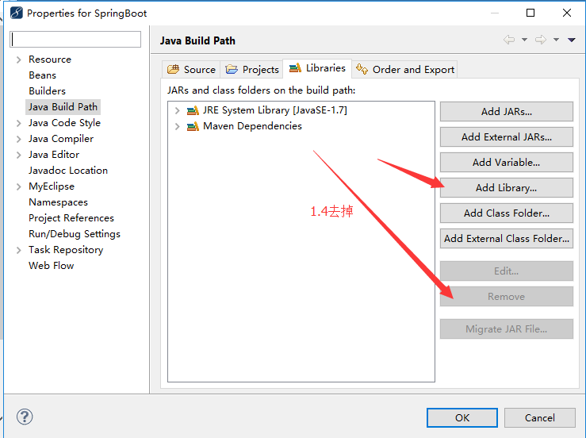This screenshot has width=586, height=438.
Task: Expand the Maven Dependencies node
Action: [177, 127]
